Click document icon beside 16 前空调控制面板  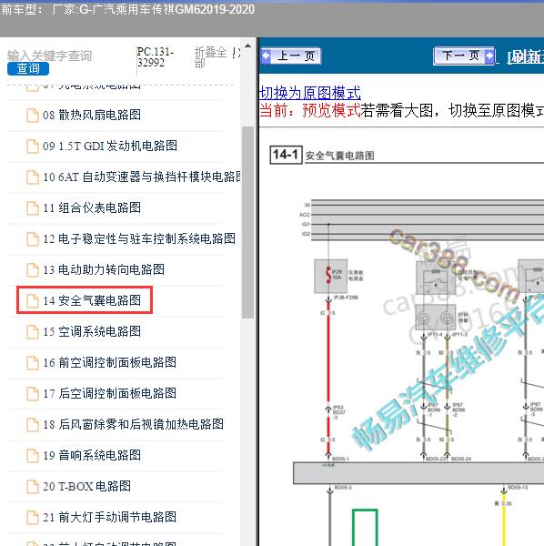click(33, 363)
